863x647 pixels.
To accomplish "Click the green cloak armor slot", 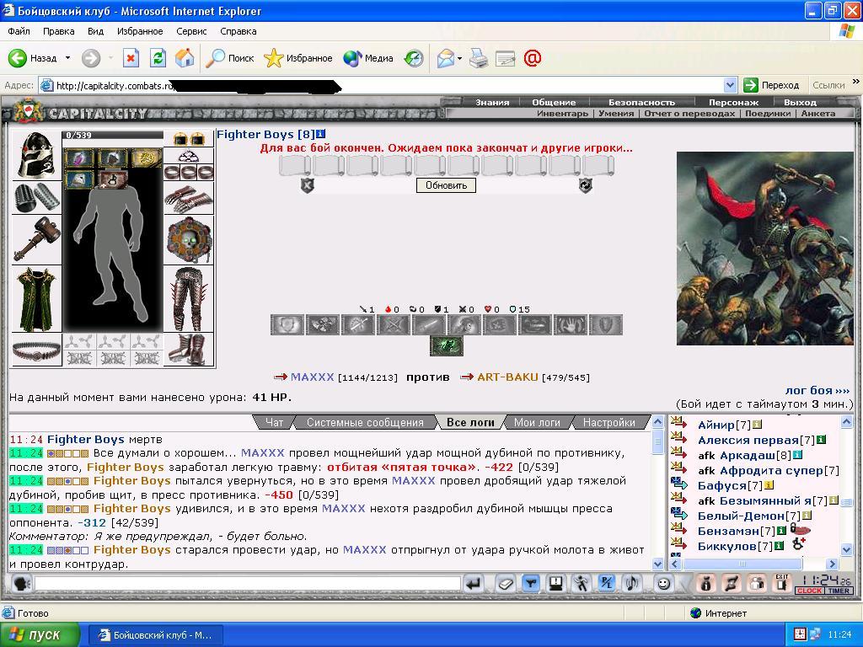I will pos(36,299).
